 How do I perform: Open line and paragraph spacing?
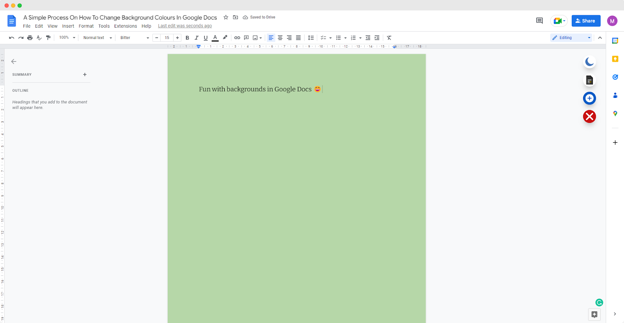click(311, 38)
